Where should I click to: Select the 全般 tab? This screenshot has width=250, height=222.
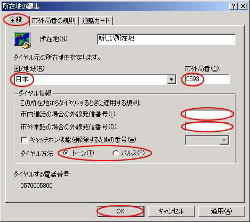pyautogui.click(x=16, y=20)
